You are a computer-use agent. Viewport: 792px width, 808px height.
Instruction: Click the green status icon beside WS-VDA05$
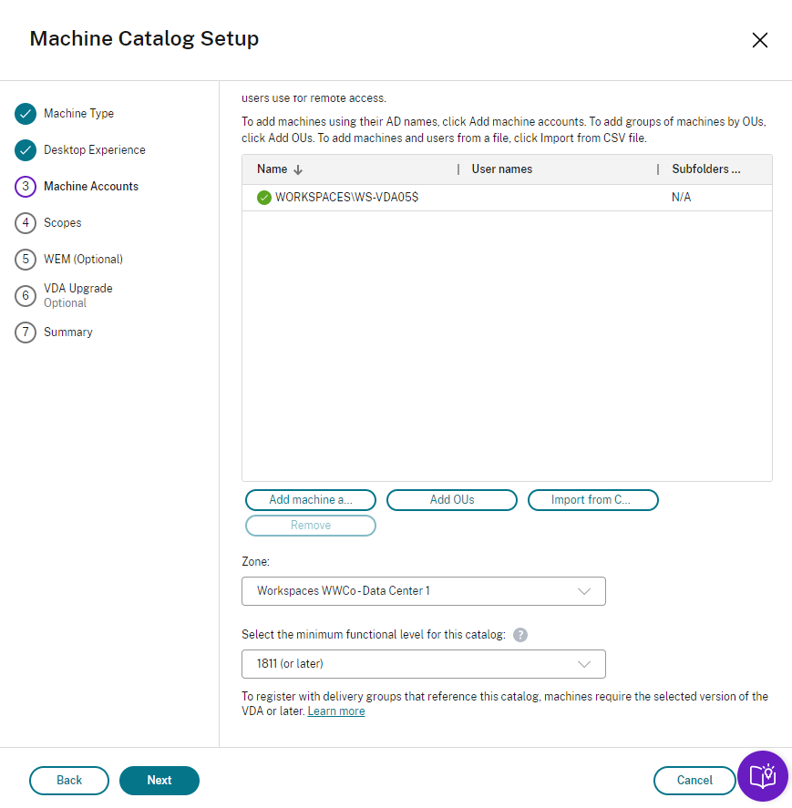[264, 198]
